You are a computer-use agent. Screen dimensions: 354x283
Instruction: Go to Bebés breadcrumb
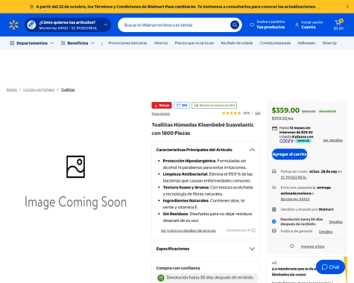(12, 89)
